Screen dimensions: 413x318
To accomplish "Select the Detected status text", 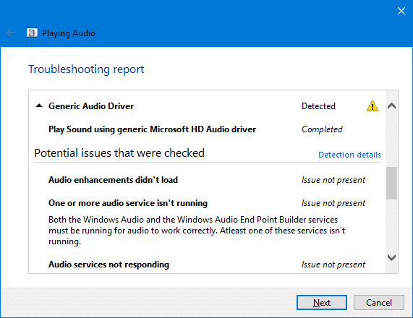I will click(x=318, y=106).
